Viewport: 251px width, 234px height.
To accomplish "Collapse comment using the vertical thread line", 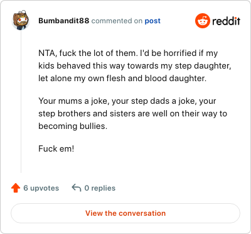I will tap(21, 102).
